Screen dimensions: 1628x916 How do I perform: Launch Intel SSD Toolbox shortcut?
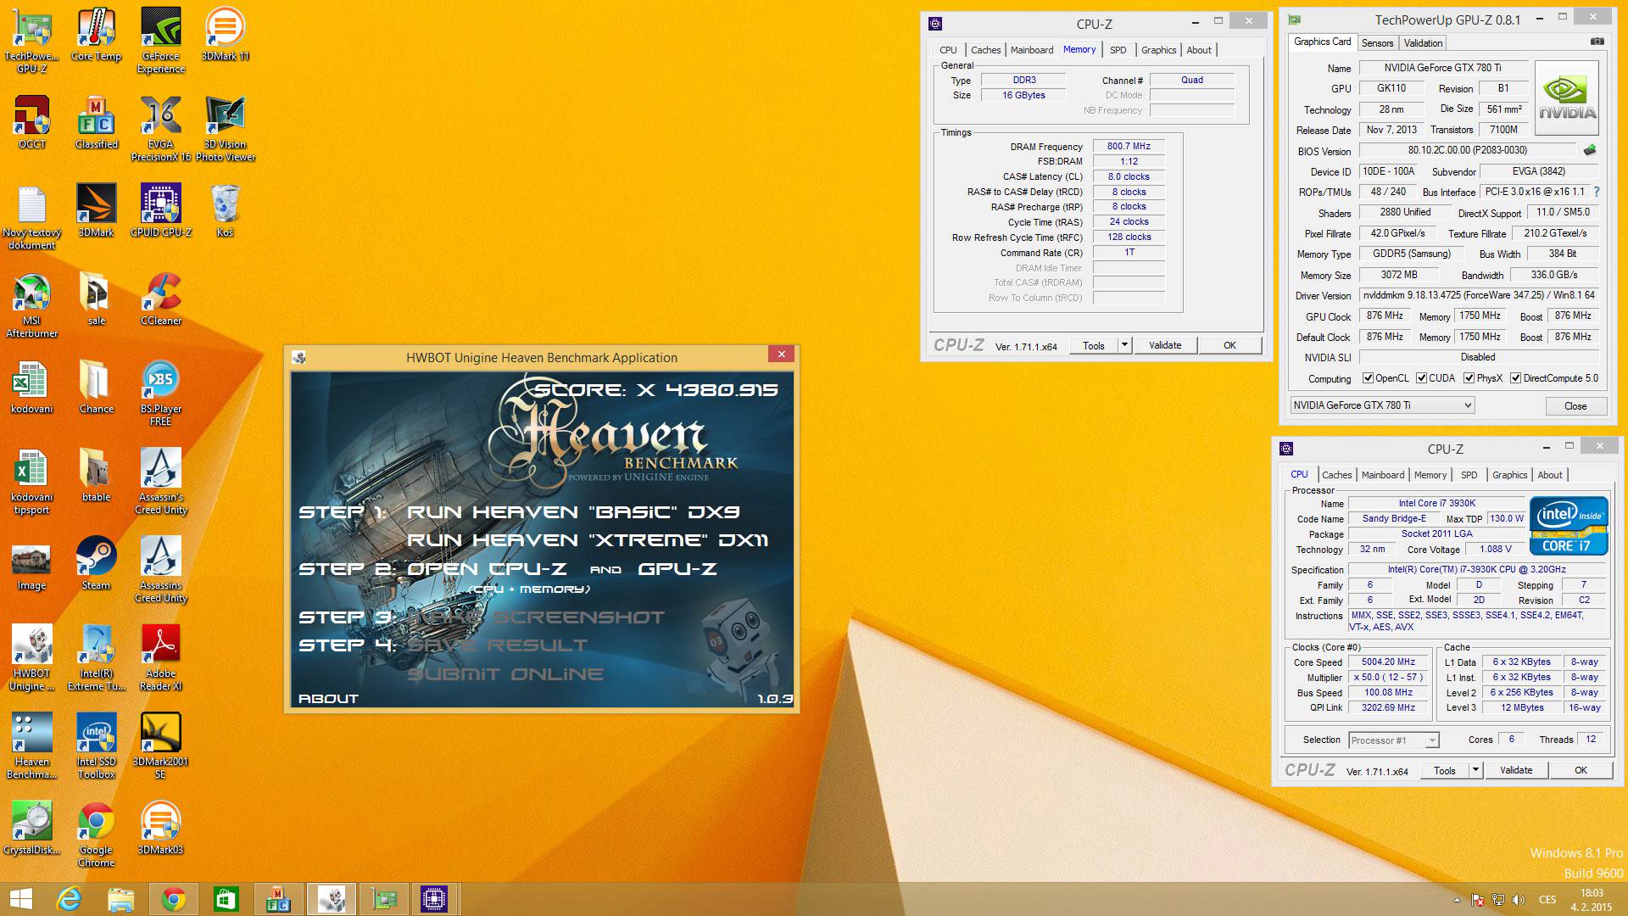[x=96, y=746]
